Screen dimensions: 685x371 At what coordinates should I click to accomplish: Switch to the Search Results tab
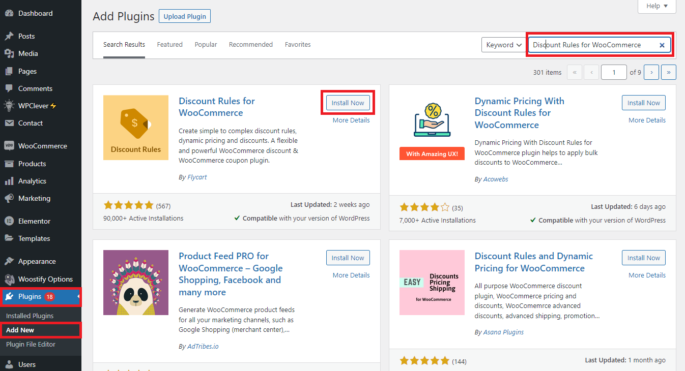click(x=124, y=45)
